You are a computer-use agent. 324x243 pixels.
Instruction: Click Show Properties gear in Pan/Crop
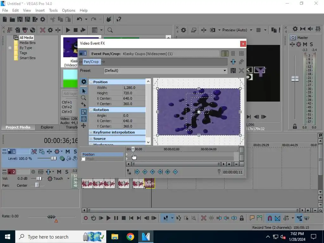pyautogui.click(x=84, y=82)
